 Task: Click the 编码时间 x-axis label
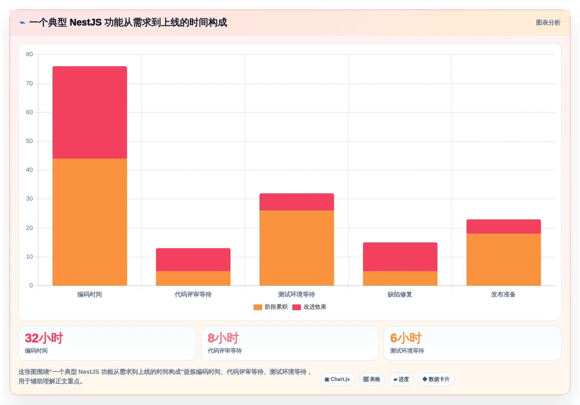(90, 295)
